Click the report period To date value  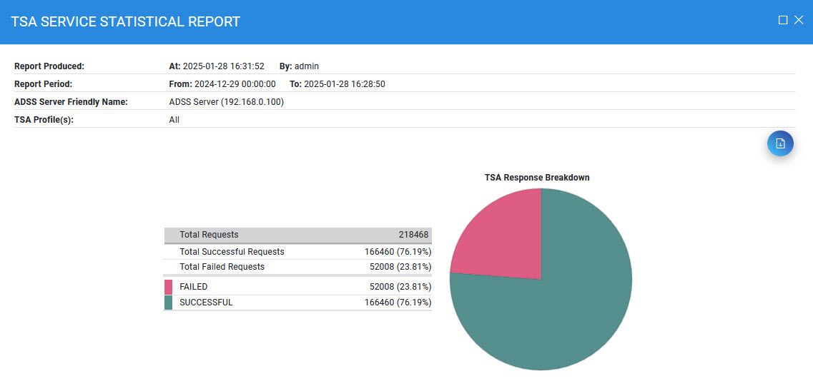click(x=345, y=84)
